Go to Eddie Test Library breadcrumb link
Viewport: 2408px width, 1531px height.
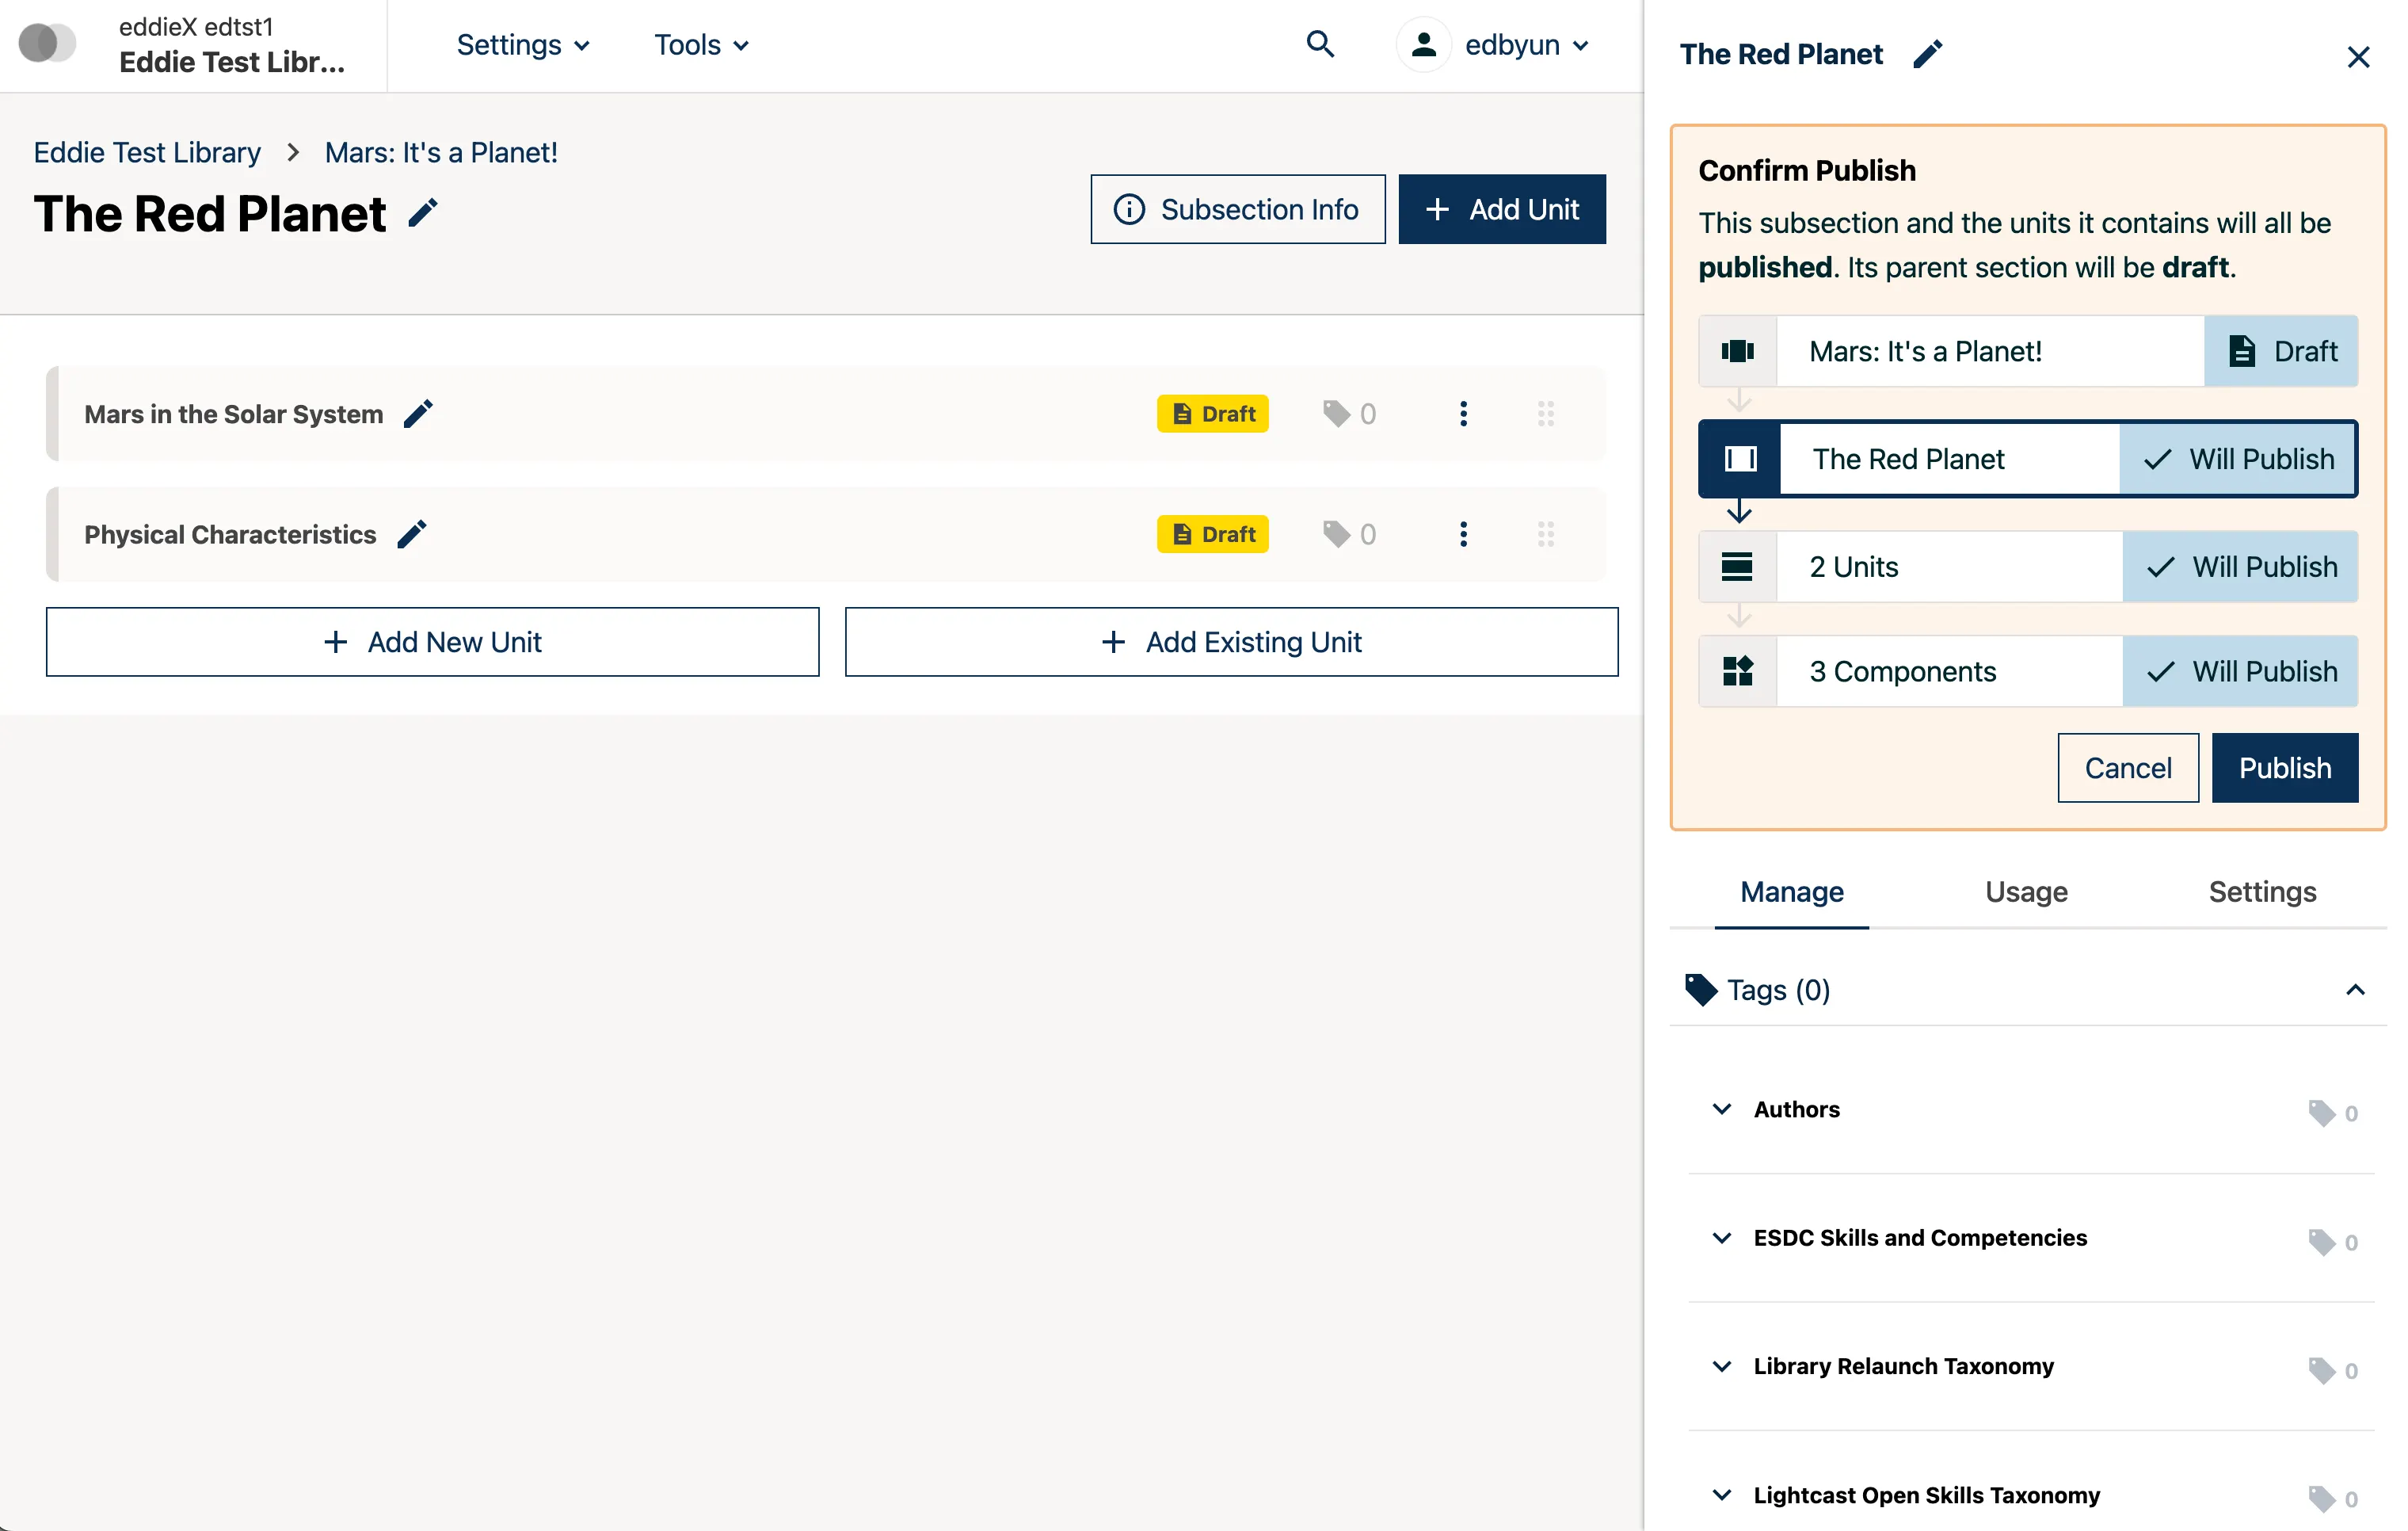[147, 152]
